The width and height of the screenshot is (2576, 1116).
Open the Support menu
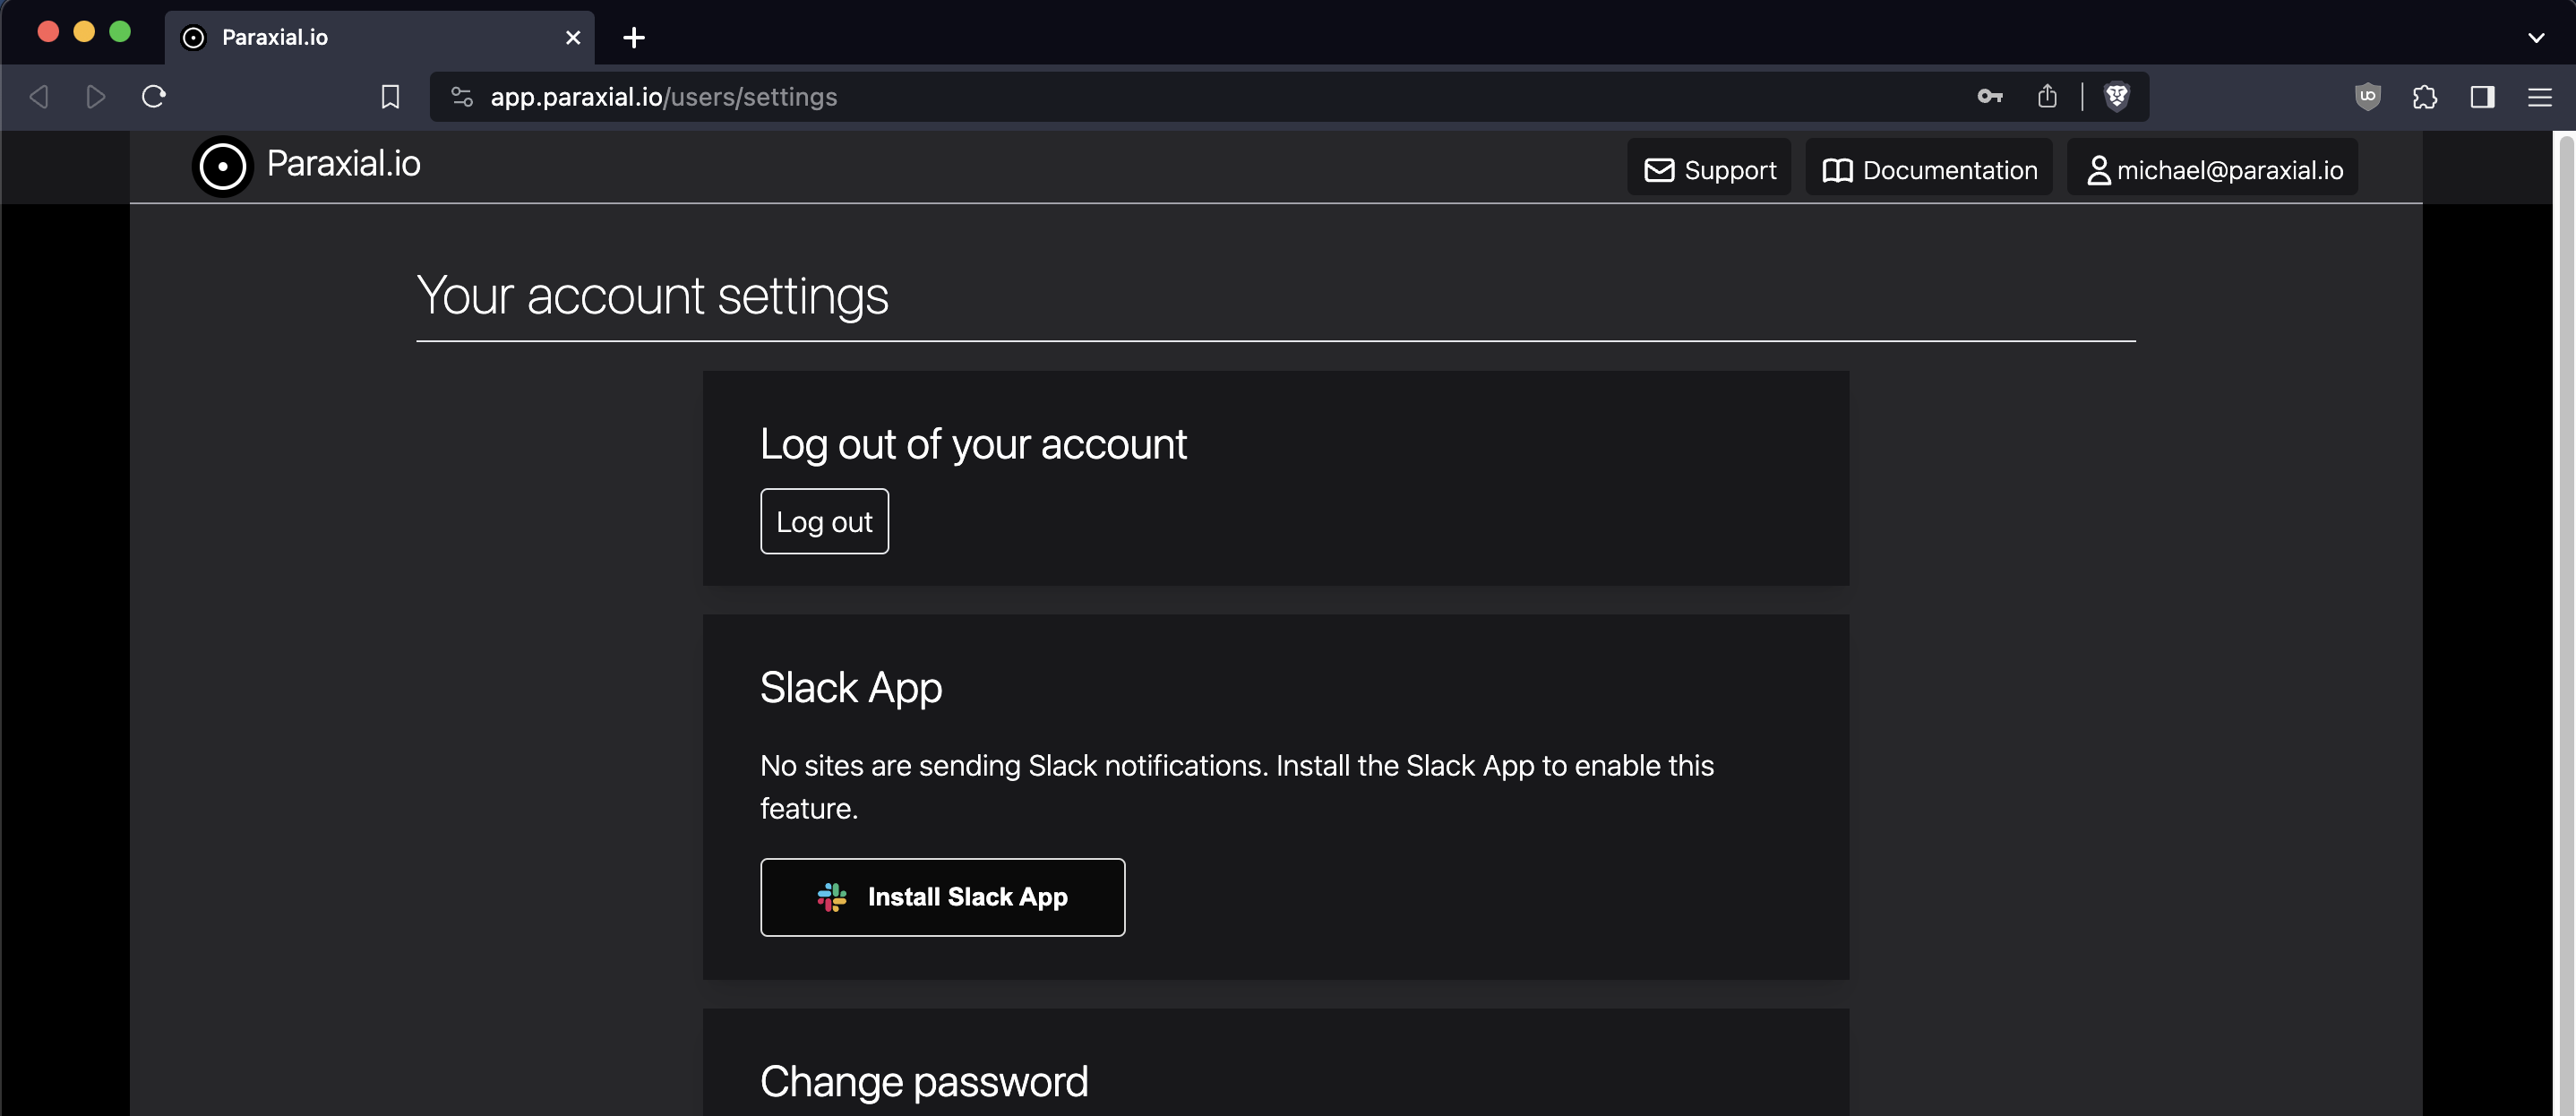point(1710,169)
